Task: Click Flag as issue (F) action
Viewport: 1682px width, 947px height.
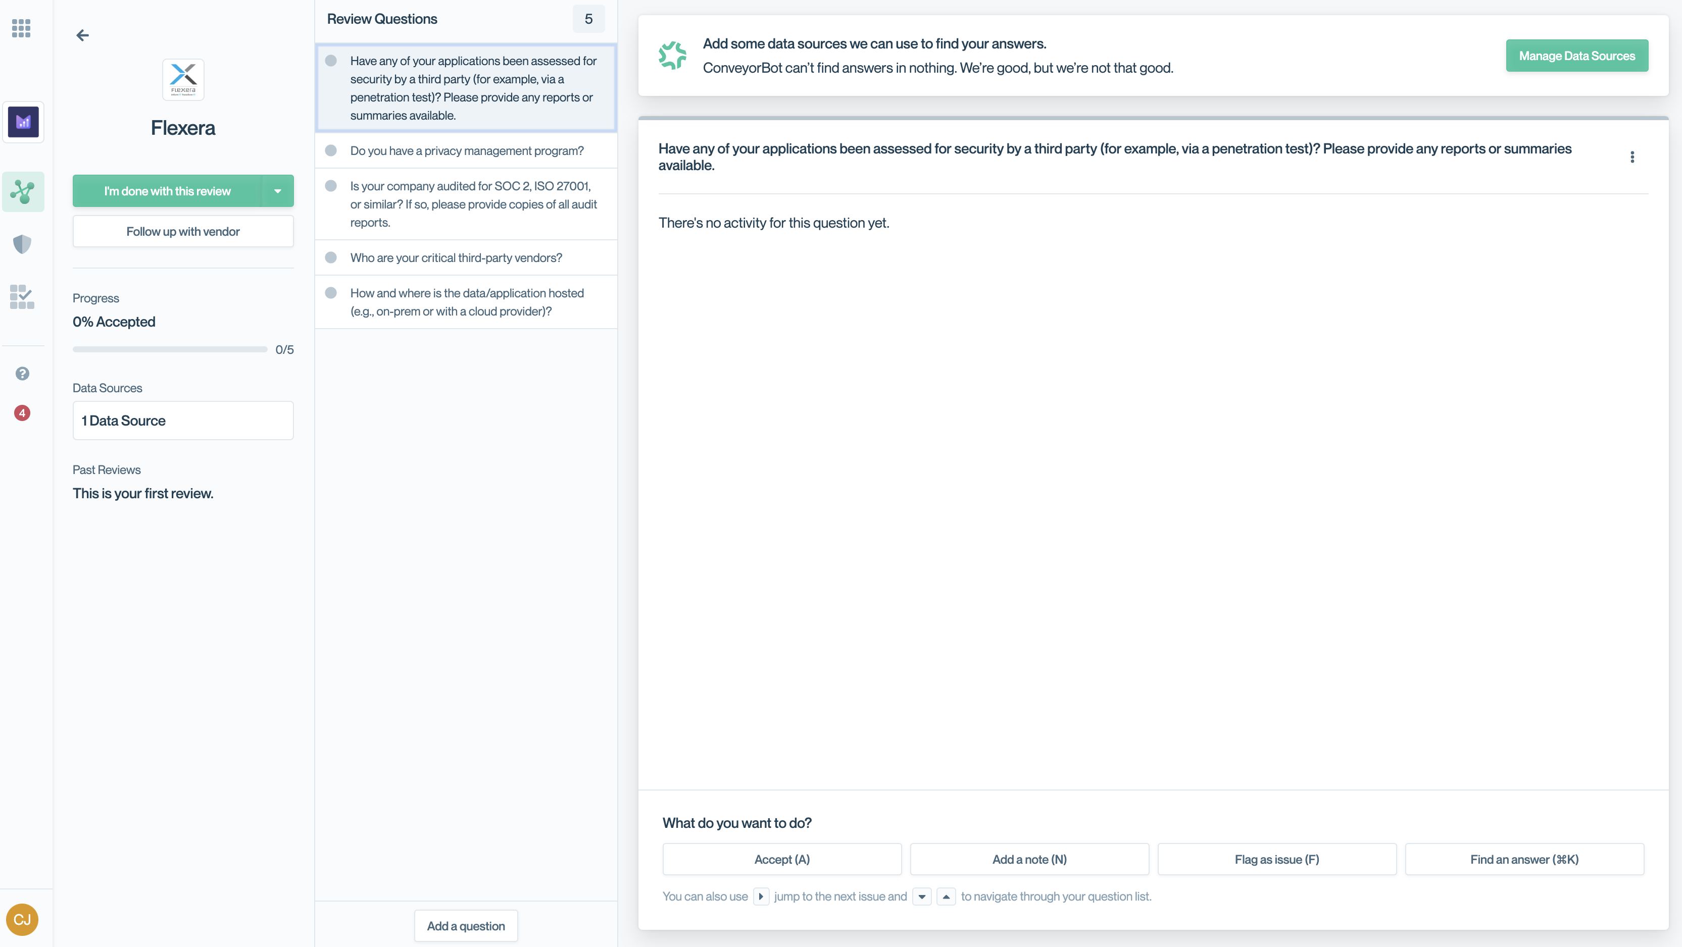Action: (1276, 860)
